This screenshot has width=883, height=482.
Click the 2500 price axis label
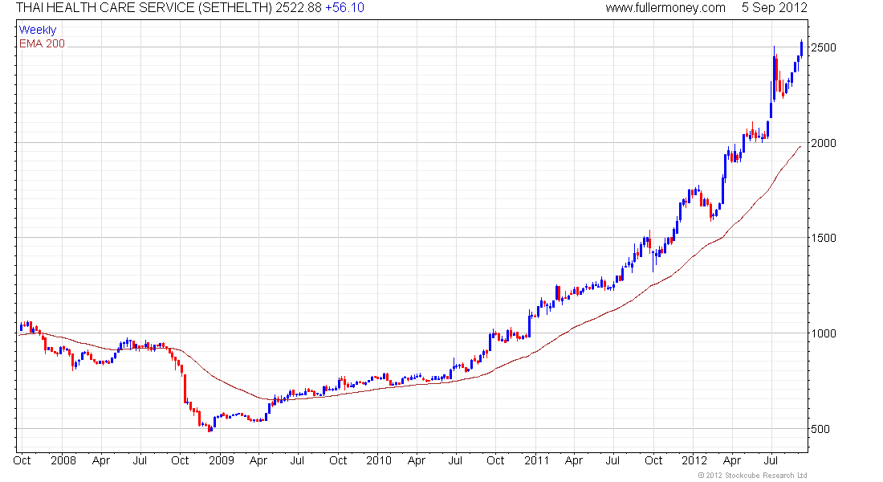point(824,47)
